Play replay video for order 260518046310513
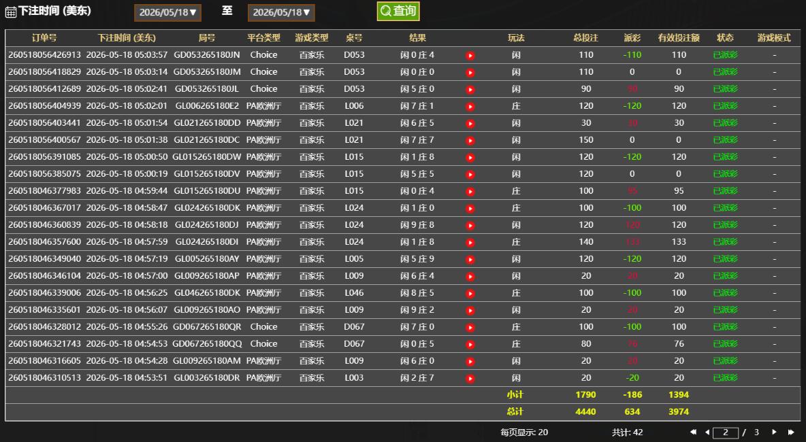The image size is (806, 442). 470,378
